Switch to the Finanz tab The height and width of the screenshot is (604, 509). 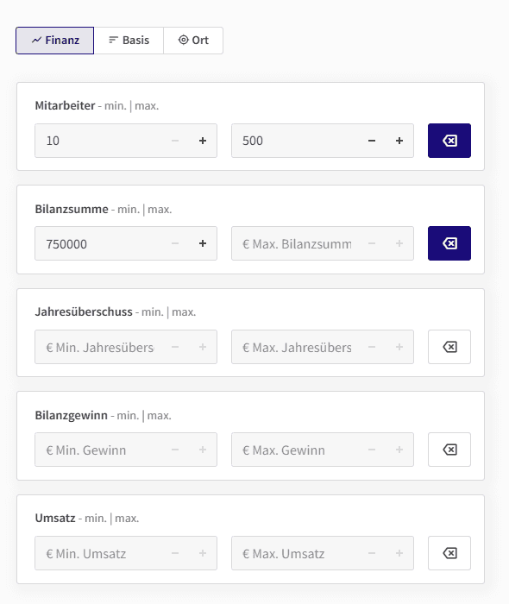(x=54, y=41)
